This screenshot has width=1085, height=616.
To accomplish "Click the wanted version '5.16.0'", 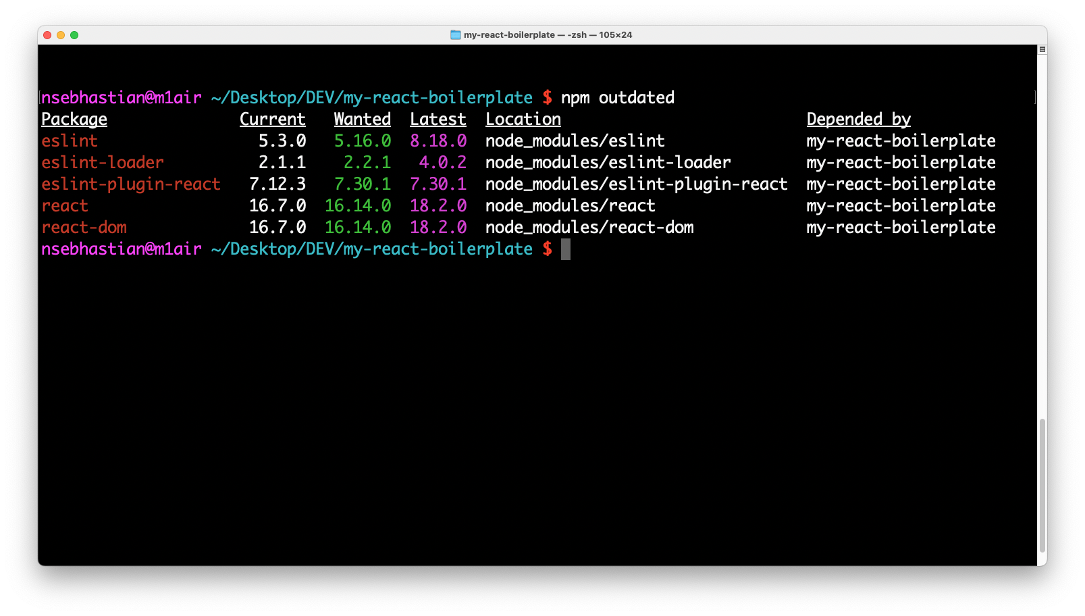I will coord(363,141).
